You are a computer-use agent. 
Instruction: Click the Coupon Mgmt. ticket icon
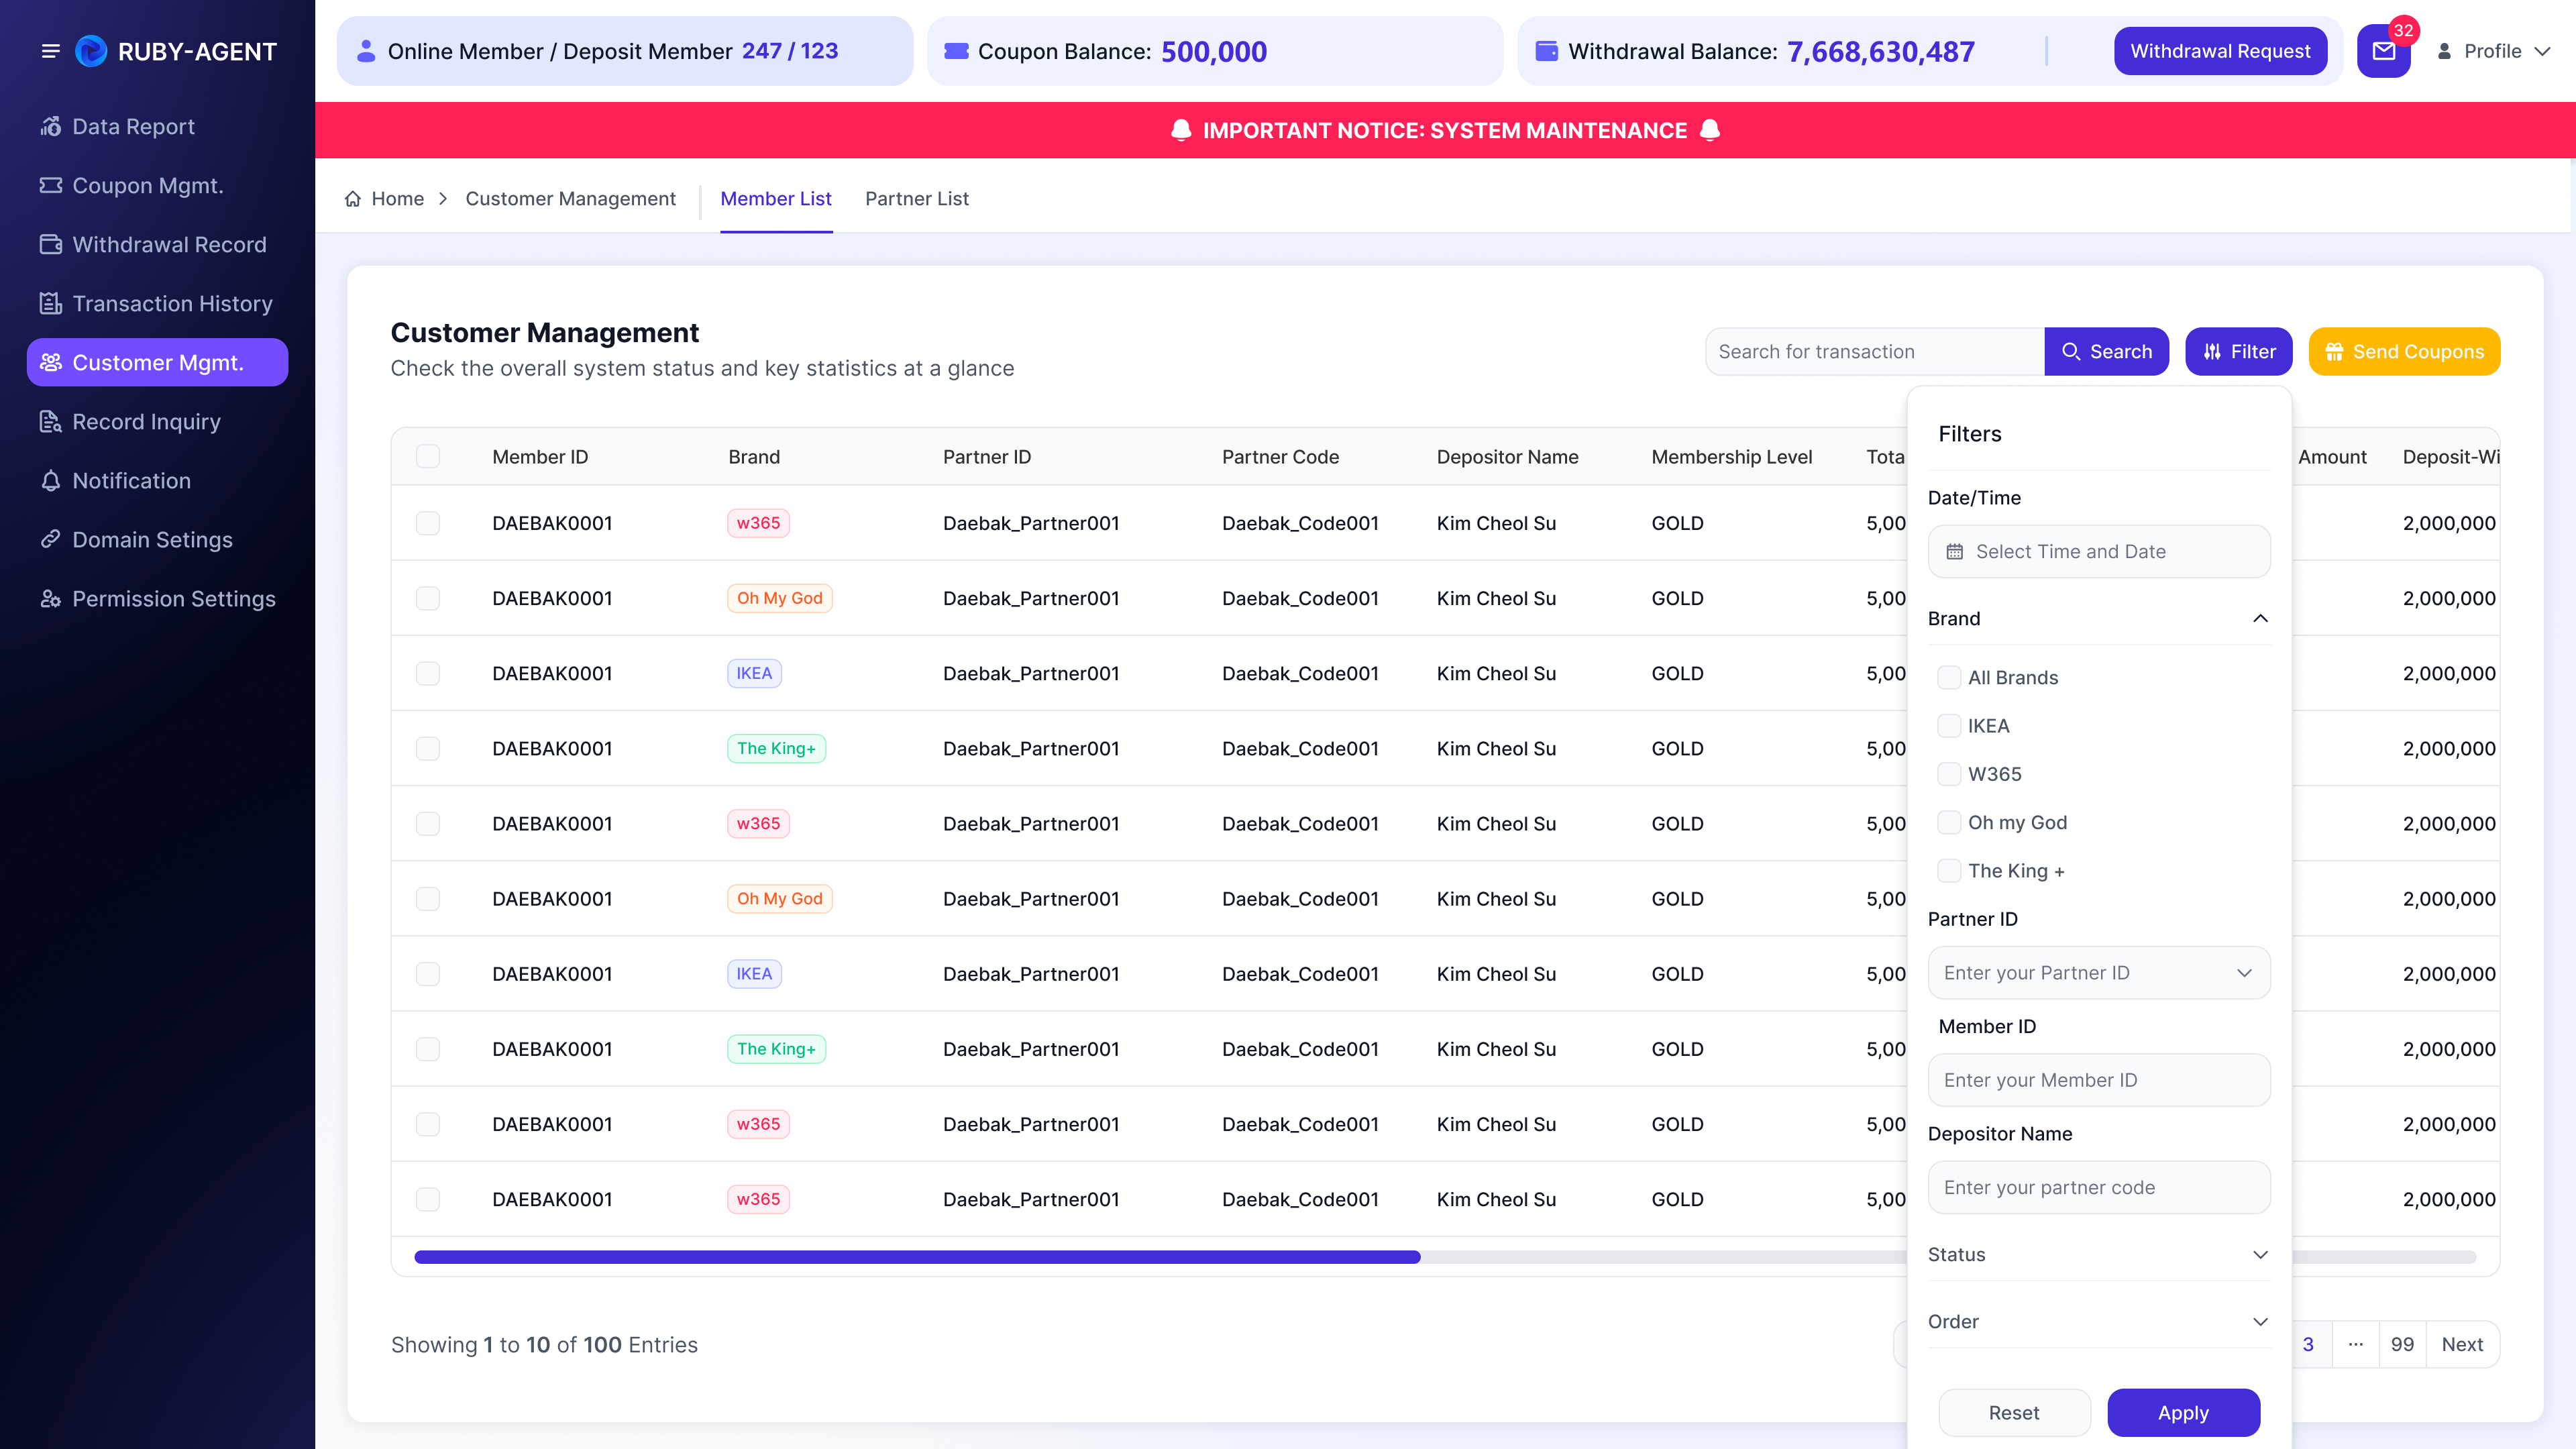click(x=51, y=185)
